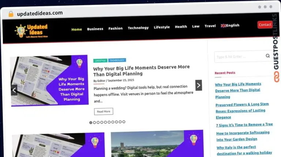Image resolution: width=281 pixels, height=157 pixels.
Task: Click the green LIFESTYLE tag
Action: (x=100, y=61)
